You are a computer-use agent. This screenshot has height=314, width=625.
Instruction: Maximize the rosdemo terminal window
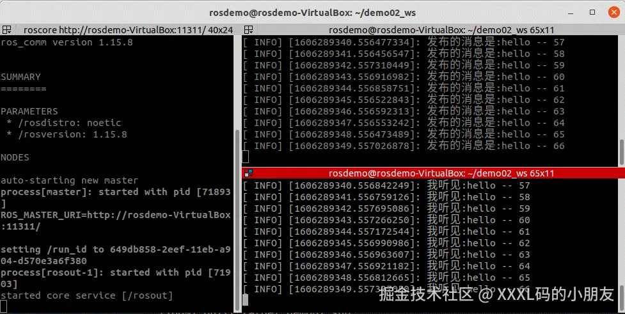592,12
